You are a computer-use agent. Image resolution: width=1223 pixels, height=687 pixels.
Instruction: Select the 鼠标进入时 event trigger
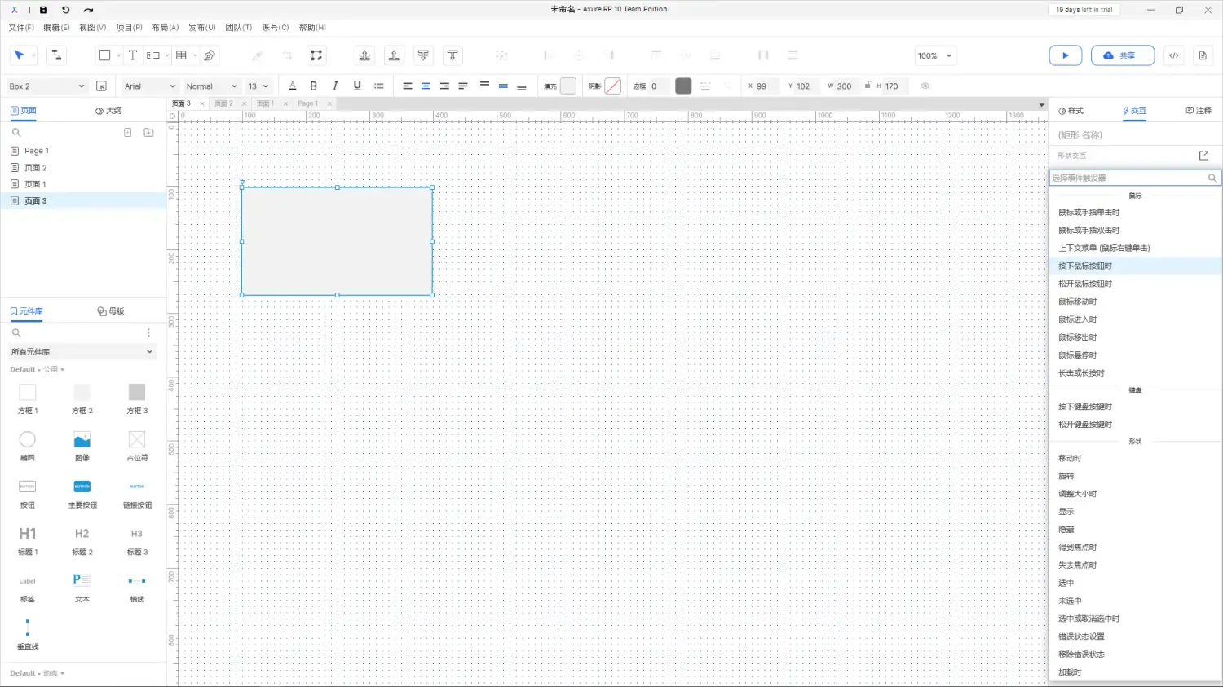click(x=1077, y=319)
